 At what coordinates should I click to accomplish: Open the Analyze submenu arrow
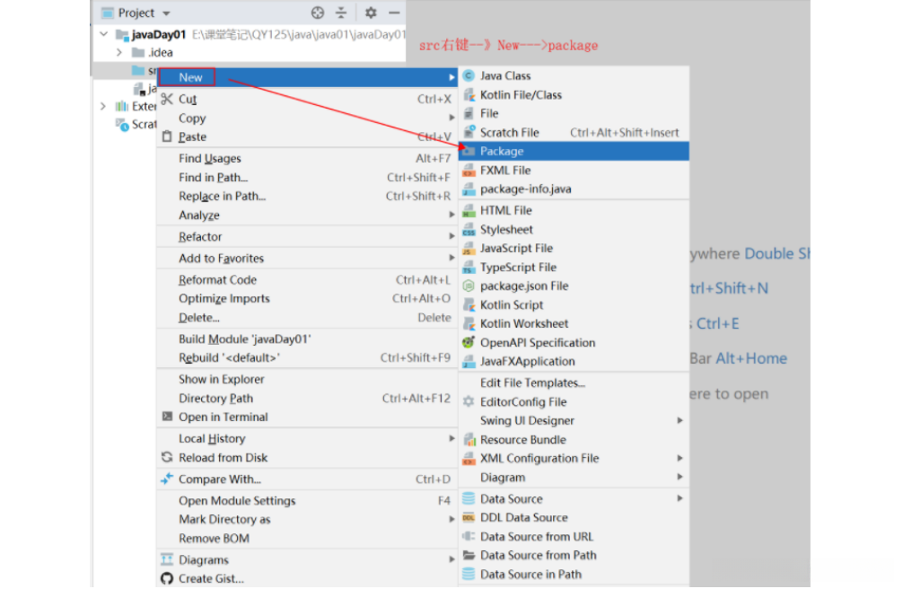(x=451, y=215)
